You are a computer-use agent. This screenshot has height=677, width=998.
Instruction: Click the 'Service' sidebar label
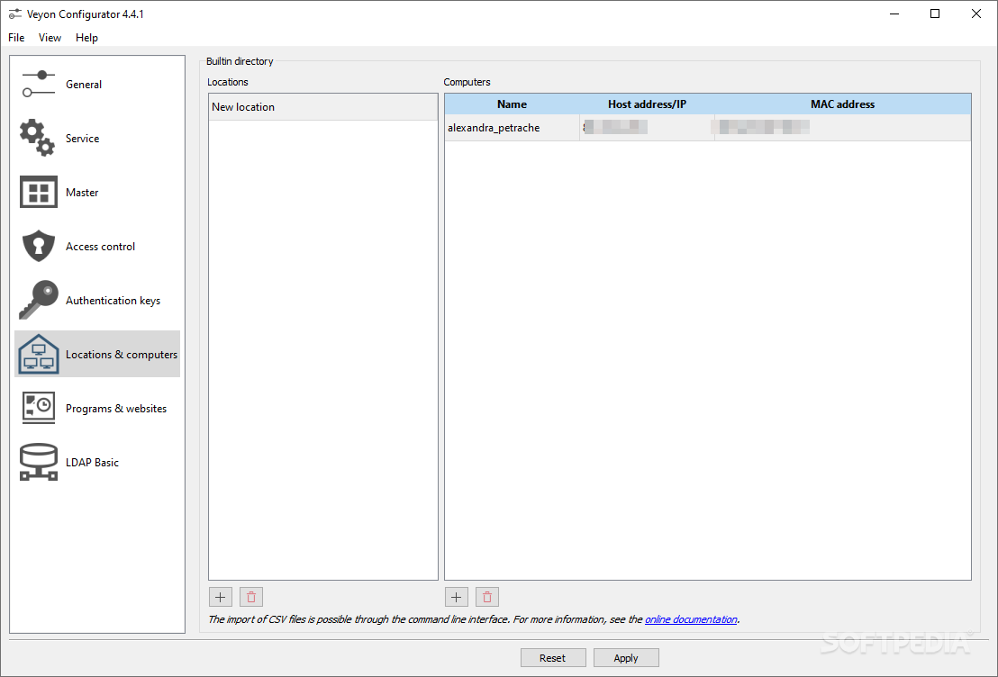[82, 139]
